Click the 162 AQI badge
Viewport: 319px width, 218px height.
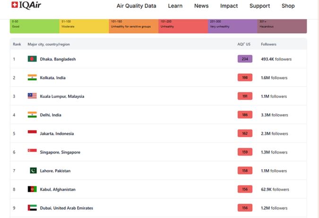[x=245, y=133]
